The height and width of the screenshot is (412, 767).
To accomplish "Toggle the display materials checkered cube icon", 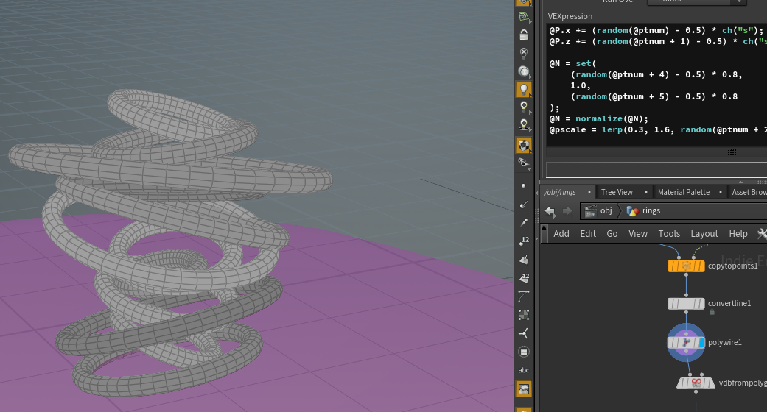I will click(x=523, y=145).
